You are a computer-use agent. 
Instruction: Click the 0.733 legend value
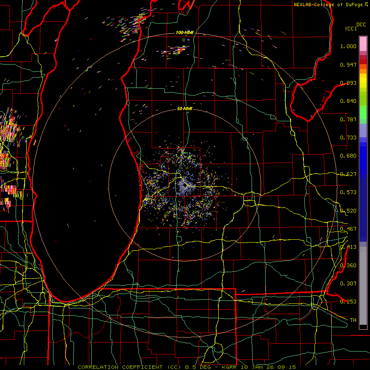pyautogui.click(x=348, y=138)
